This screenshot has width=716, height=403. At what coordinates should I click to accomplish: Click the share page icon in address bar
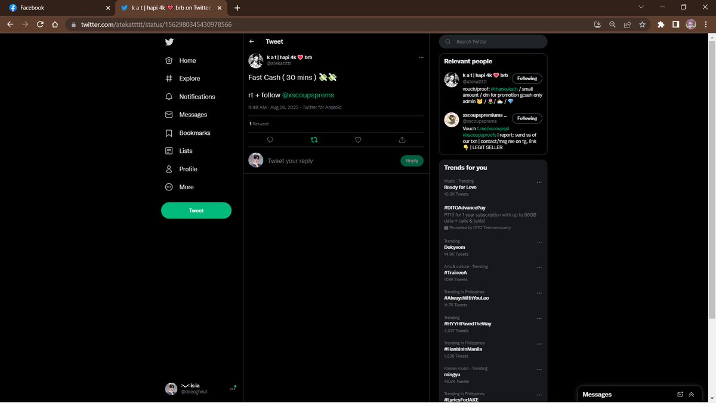pyautogui.click(x=627, y=24)
